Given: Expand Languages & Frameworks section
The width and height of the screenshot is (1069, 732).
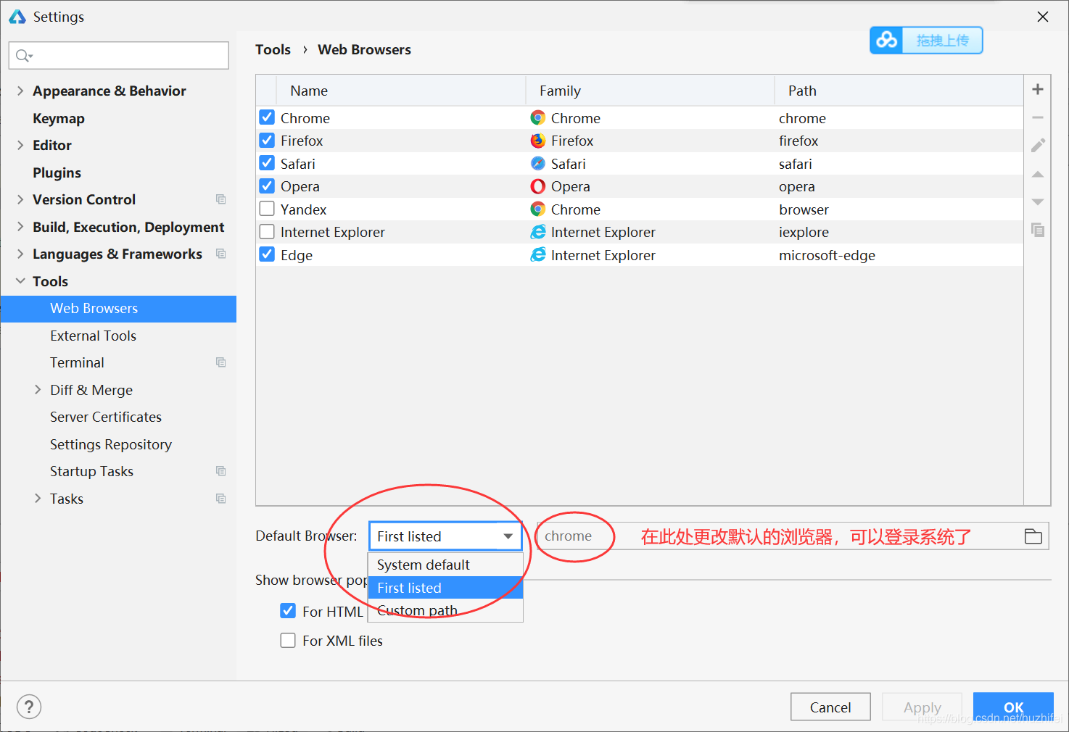Looking at the screenshot, I should [x=20, y=254].
